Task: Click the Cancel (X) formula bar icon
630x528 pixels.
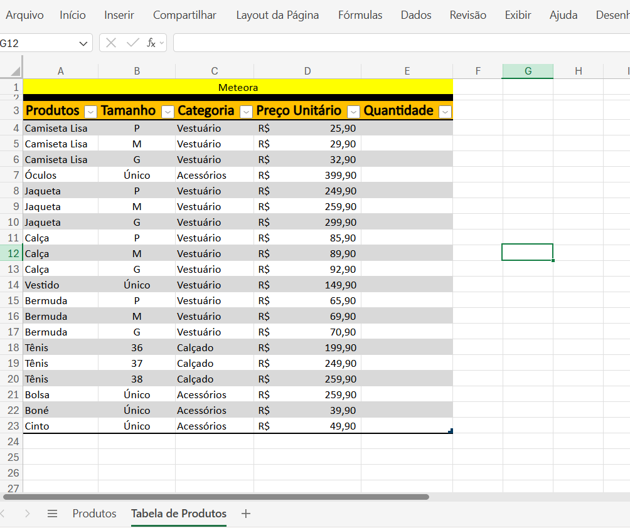Action: coord(111,43)
